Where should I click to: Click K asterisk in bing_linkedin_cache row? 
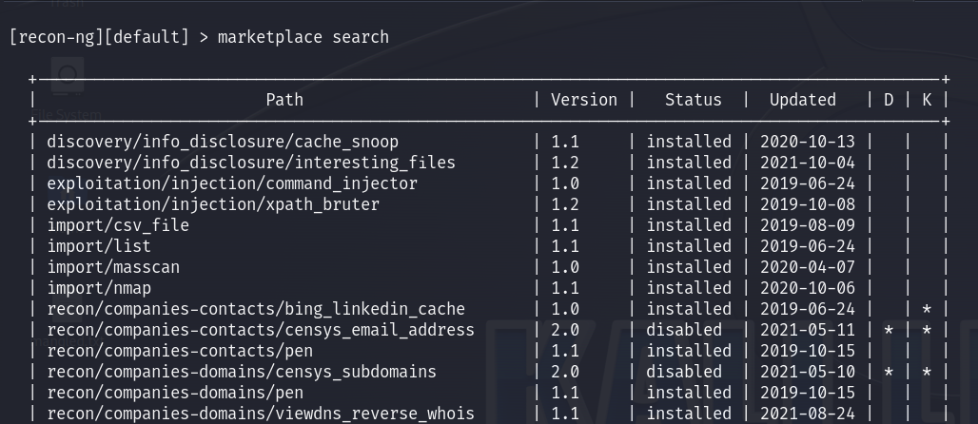click(927, 310)
